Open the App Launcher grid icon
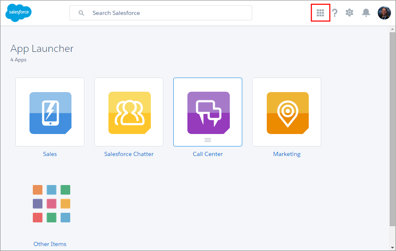Viewport: 396px width, 251px height. coord(320,12)
